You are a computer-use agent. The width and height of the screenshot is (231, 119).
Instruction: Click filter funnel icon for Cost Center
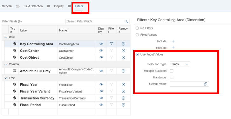pos(112,51)
